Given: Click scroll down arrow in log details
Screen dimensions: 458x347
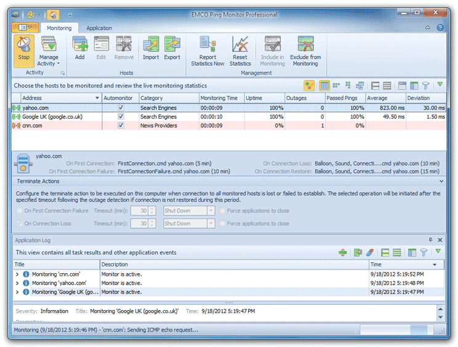Looking at the screenshot, I should point(440,317).
